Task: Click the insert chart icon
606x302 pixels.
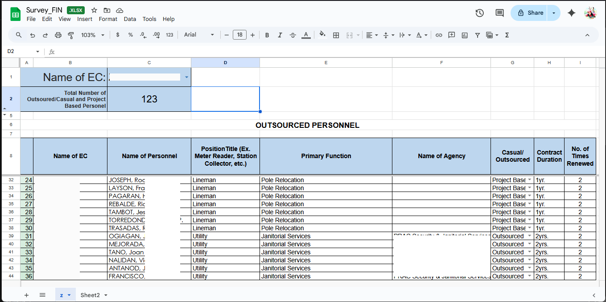Action: coord(465,35)
